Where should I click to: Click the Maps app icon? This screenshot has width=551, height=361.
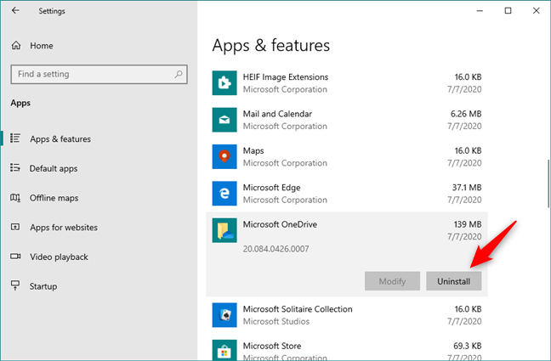click(224, 156)
